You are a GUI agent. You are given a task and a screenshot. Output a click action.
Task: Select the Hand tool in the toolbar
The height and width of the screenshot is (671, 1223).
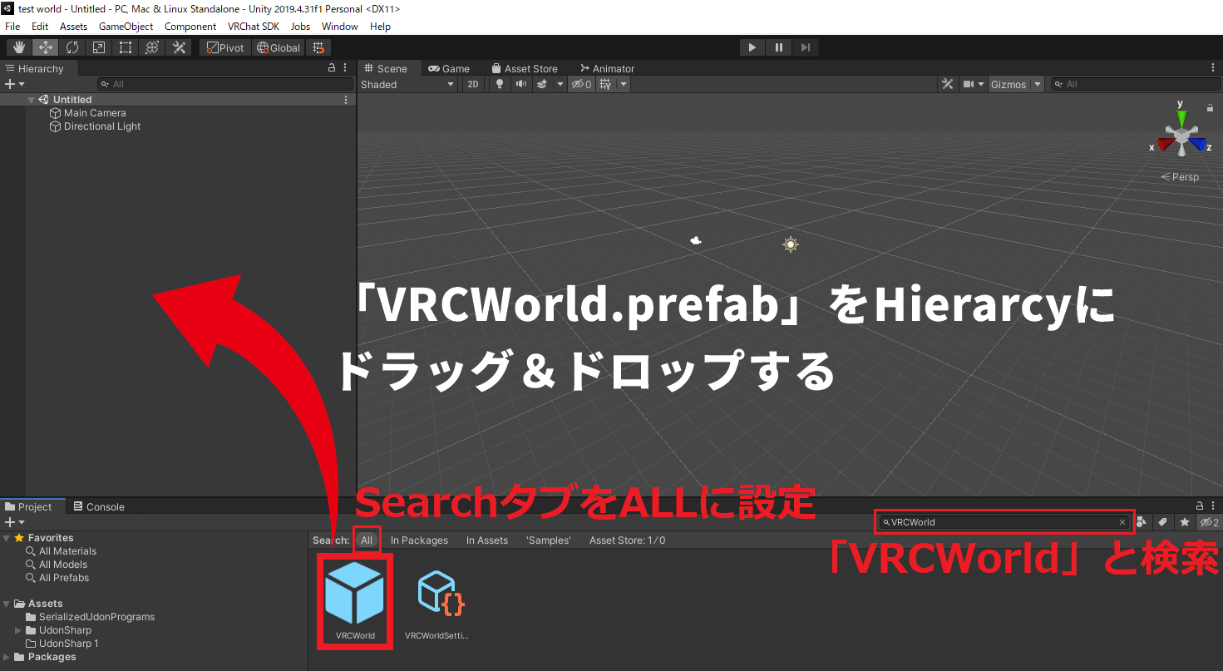pos(18,47)
